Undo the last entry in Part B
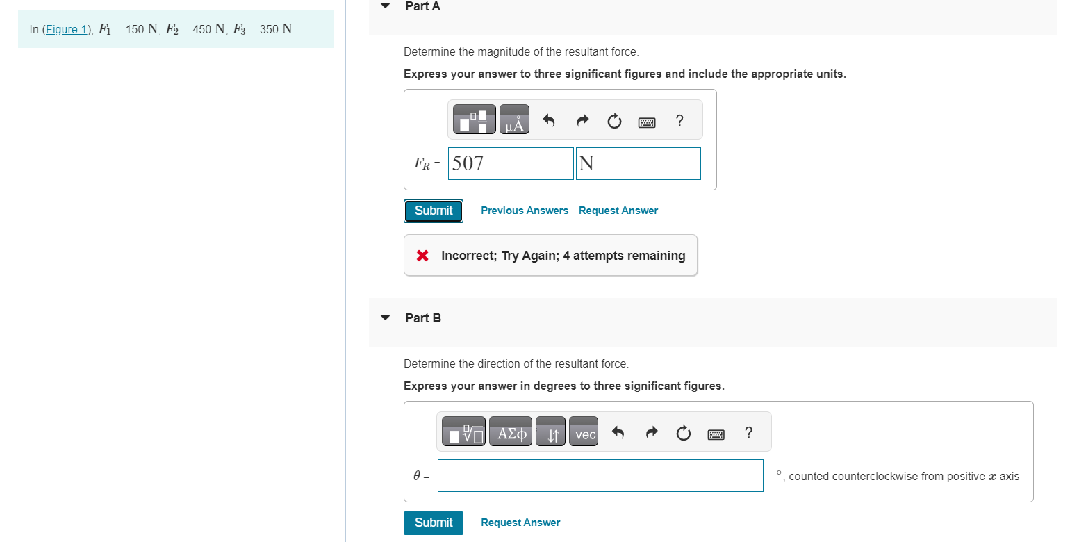The height and width of the screenshot is (542, 1079). pyautogui.click(x=618, y=434)
